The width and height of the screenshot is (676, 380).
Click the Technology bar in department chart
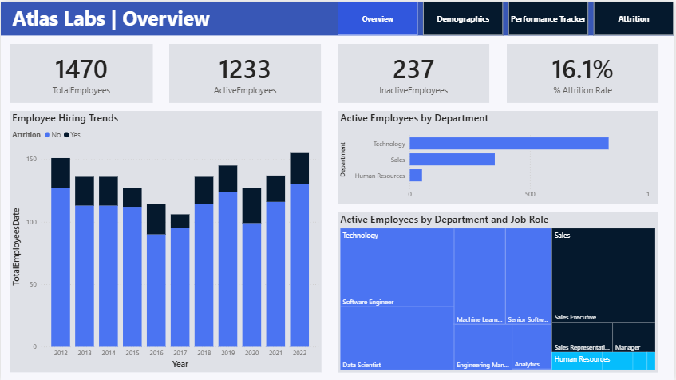tap(509, 143)
